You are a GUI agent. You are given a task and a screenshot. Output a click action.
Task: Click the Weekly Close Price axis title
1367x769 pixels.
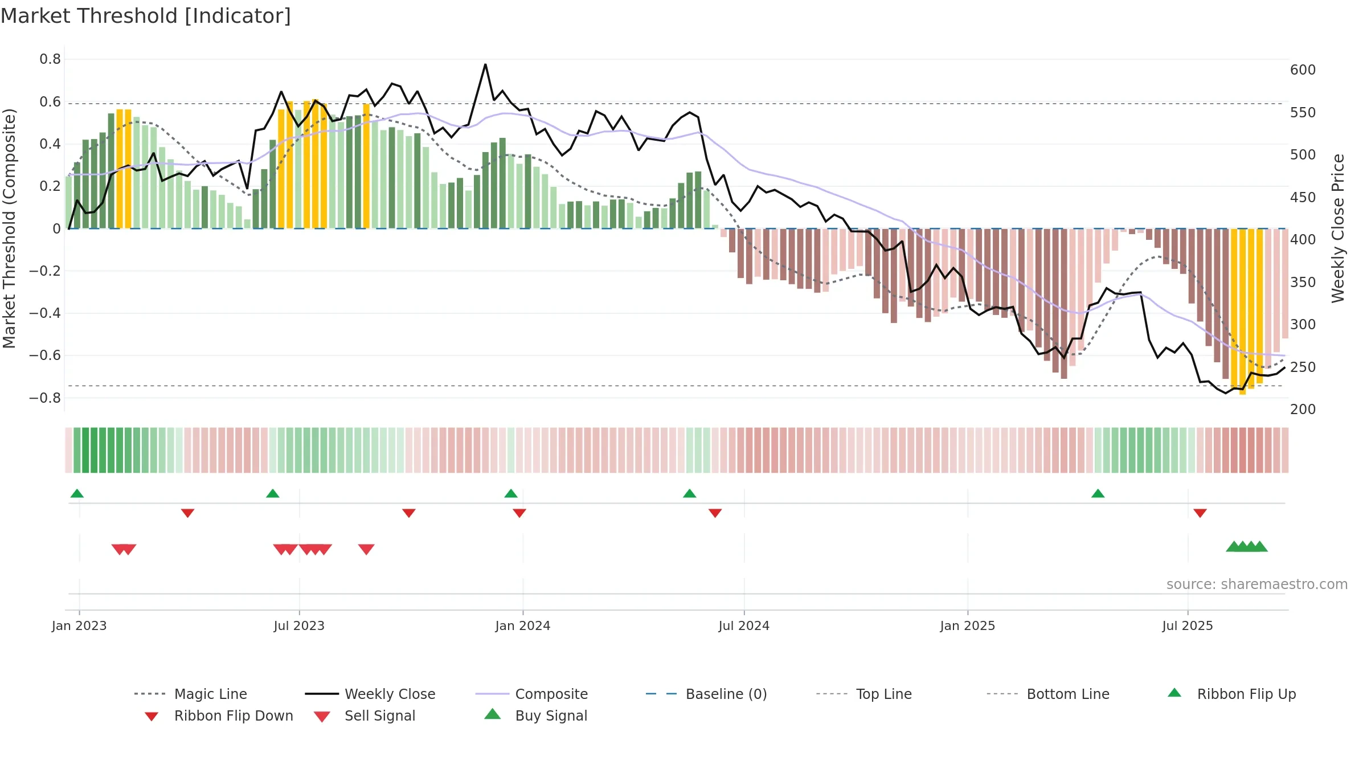click(1338, 228)
